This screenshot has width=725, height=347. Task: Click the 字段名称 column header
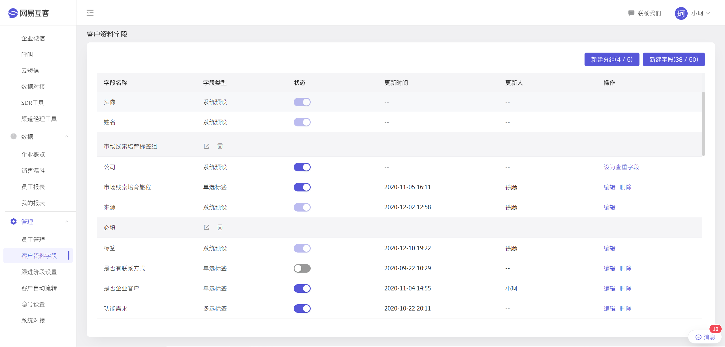(x=116, y=83)
